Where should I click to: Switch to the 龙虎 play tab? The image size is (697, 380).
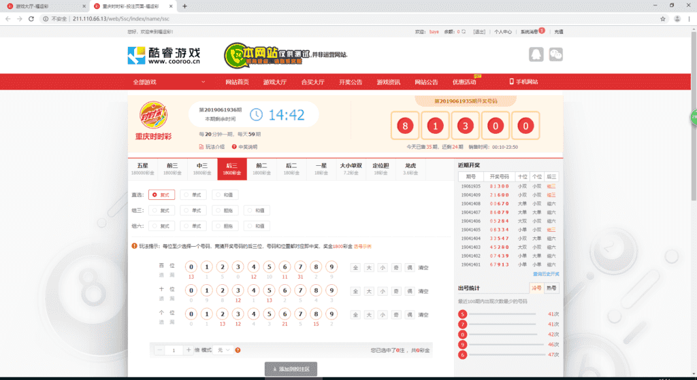[410, 169]
